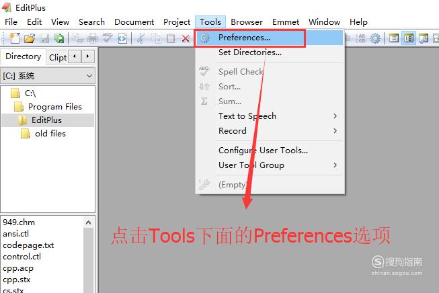Click the right tab-scroll arrow
This screenshot has width=439, height=293.
click(x=88, y=56)
